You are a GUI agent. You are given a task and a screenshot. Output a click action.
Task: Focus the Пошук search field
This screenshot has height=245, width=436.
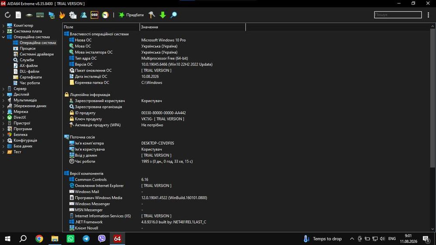(x=398, y=15)
